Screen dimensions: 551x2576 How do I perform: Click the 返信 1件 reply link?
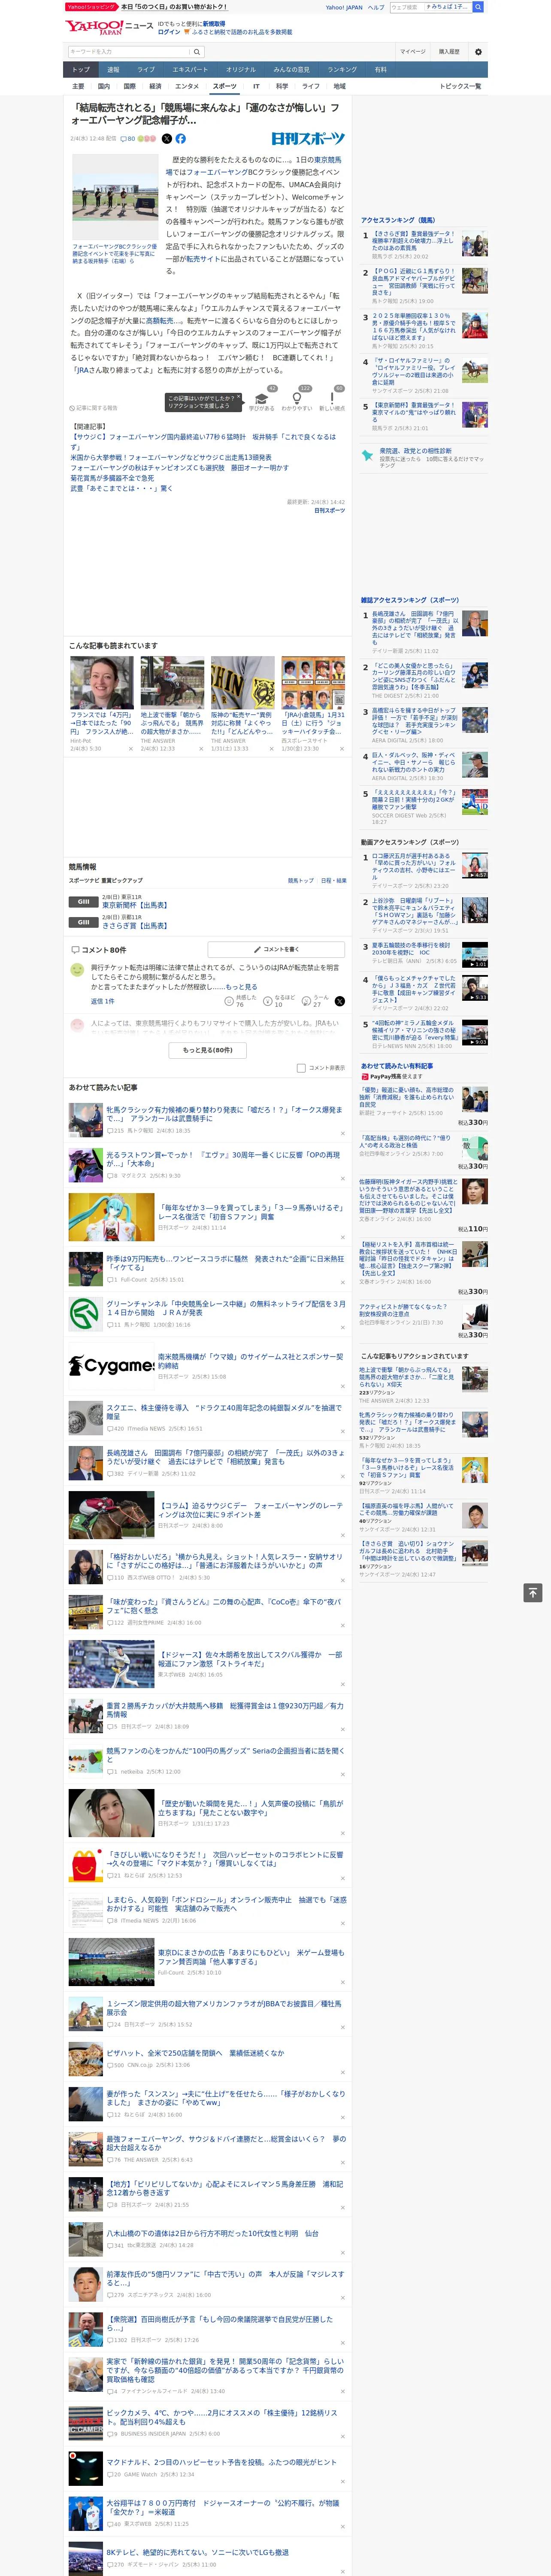point(102,1001)
